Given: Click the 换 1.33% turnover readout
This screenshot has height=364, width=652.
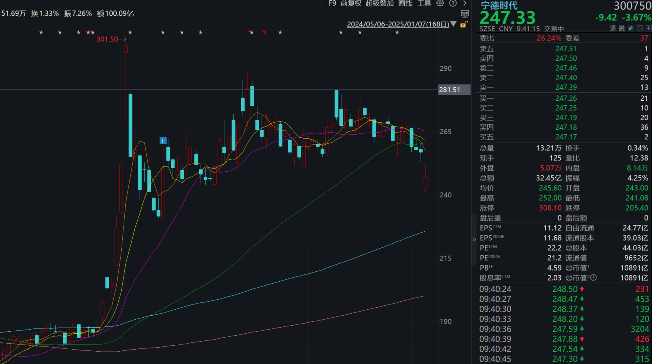Looking at the screenshot, I should [x=45, y=14].
